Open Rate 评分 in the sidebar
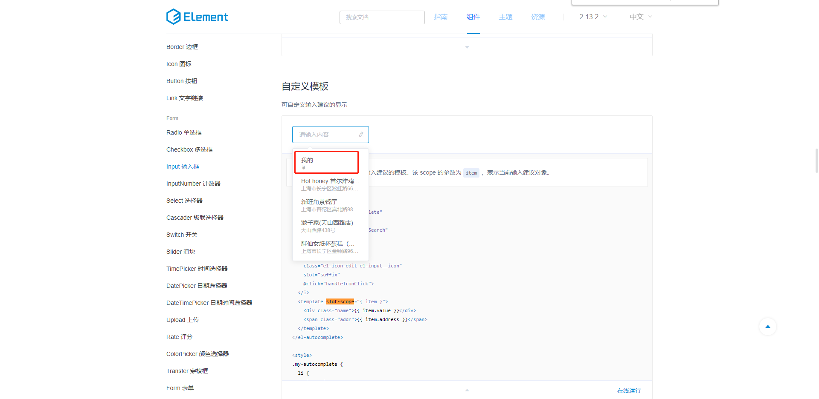The height and width of the screenshot is (399, 819). point(179,337)
